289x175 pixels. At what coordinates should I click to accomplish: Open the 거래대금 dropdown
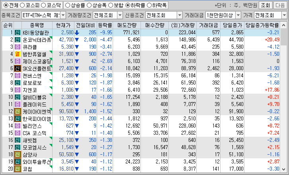[238, 15]
